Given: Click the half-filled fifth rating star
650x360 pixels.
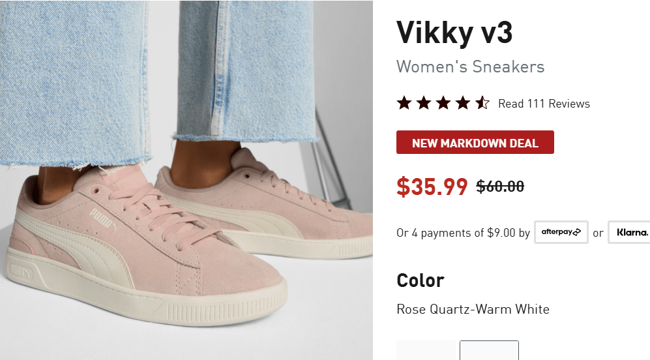Looking at the screenshot, I should [482, 103].
